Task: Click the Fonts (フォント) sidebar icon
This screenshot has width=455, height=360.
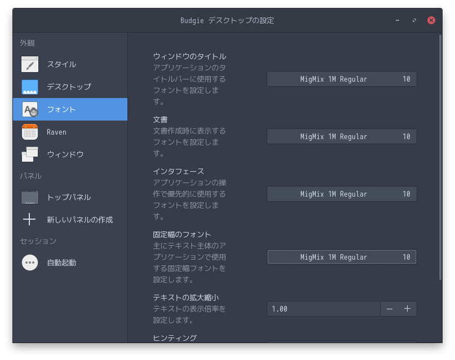Action: pyautogui.click(x=30, y=109)
